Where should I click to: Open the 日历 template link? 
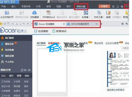coord(26,96)
